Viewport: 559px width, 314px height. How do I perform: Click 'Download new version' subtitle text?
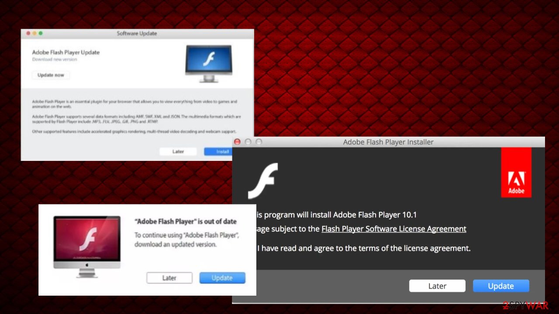[55, 60]
